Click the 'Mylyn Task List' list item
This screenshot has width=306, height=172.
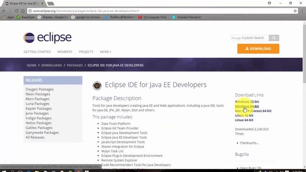click(x=112, y=151)
